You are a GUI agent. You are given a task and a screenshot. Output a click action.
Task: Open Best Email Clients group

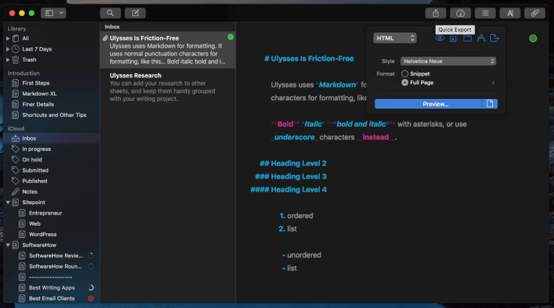[51, 298]
